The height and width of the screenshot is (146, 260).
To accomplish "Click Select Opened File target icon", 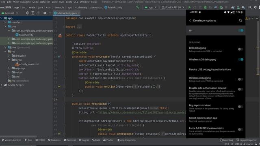I will 28,13.
